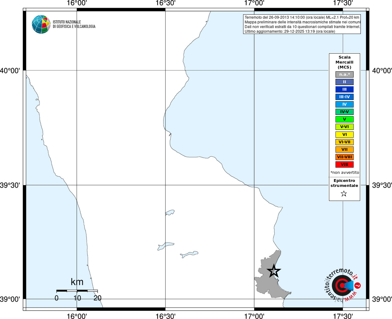This screenshot has height=319, width=392.
Task: Click the top 17°30' longitude label
Action: pos(343,3)
